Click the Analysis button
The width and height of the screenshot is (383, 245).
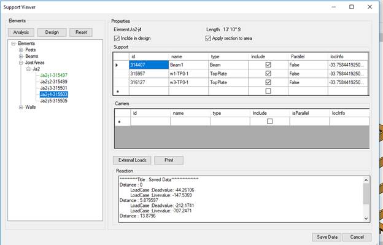click(x=21, y=33)
